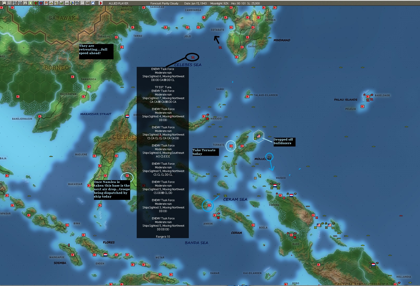420x286 pixels.
Task: Click the 'SL: 25,000' status text
Action: (x=254, y=3)
